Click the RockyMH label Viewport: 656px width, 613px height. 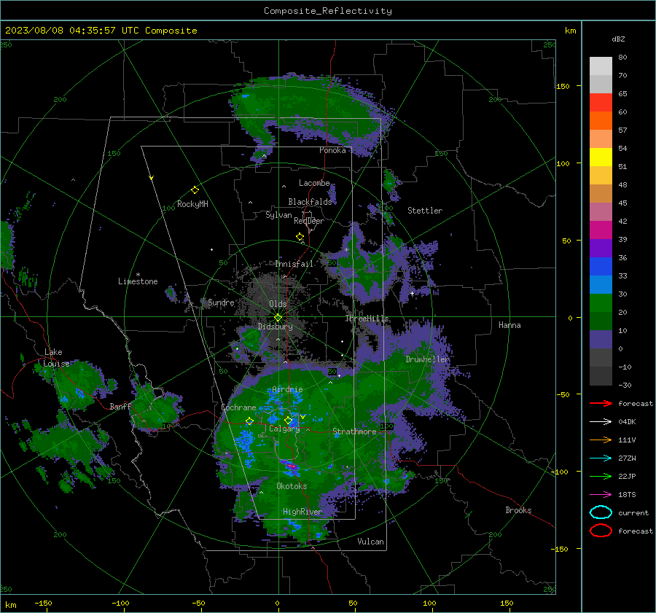click(x=192, y=204)
